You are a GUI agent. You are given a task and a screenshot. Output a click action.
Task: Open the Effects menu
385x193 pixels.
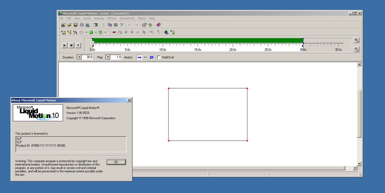(112, 18)
